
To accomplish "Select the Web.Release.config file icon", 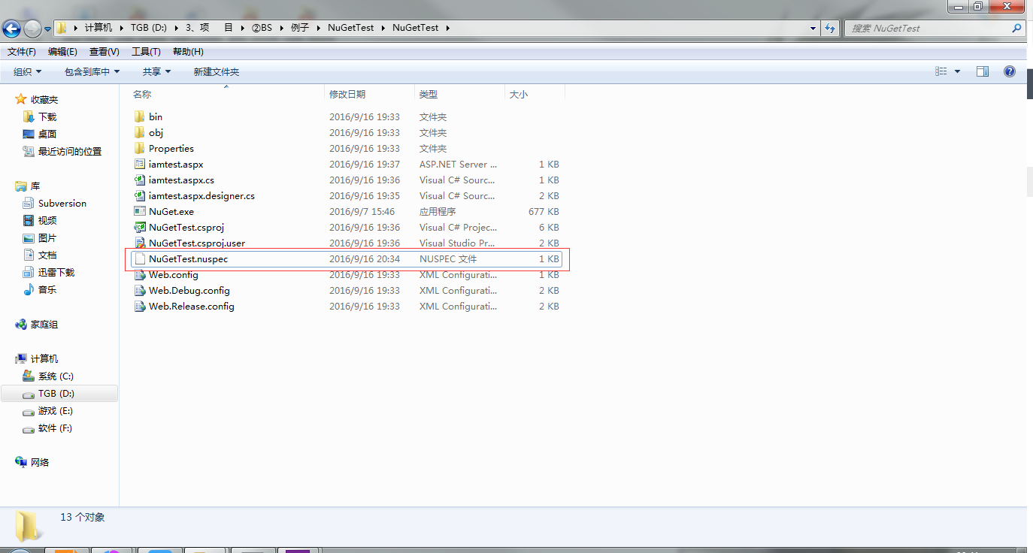I will pos(139,306).
